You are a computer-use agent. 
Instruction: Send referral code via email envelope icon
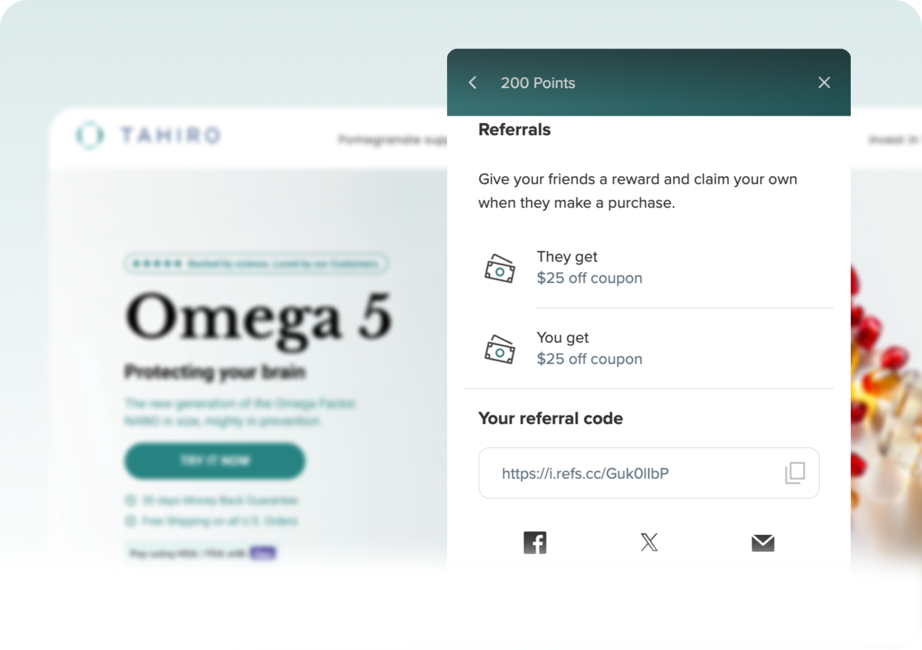763,543
